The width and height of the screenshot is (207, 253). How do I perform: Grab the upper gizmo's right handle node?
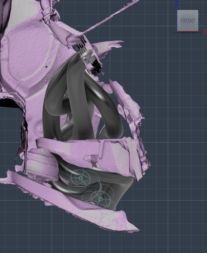pos(90,179)
